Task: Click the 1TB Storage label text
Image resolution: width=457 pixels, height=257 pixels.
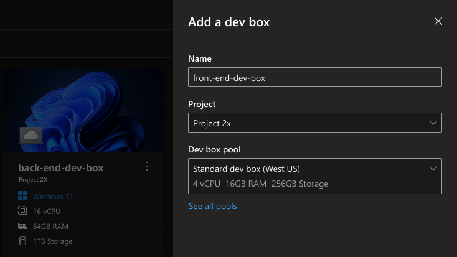Action: click(53, 241)
